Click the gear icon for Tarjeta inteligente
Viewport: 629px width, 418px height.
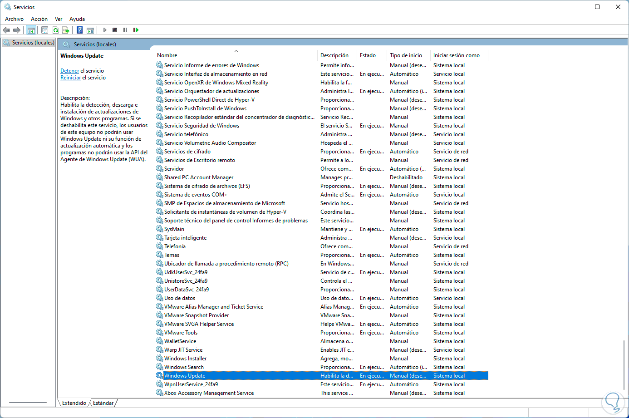tap(159, 238)
